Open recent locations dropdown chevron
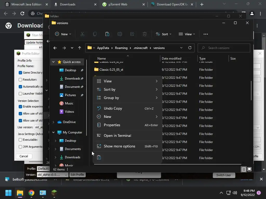Viewport: 266px width, 199px height. tap(72, 48)
